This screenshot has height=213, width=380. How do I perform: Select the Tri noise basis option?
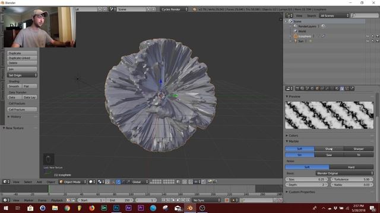(x=359, y=155)
